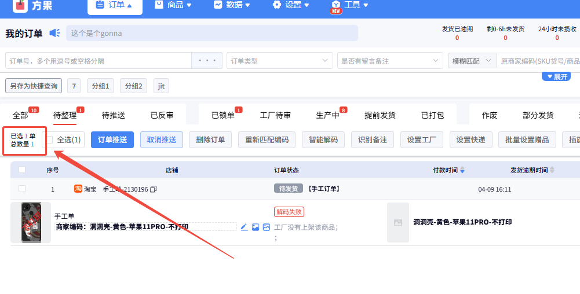Viewport: 580px width, 294px height.
Task: Click the 设置快递 button
Action: (x=471, y=139)
